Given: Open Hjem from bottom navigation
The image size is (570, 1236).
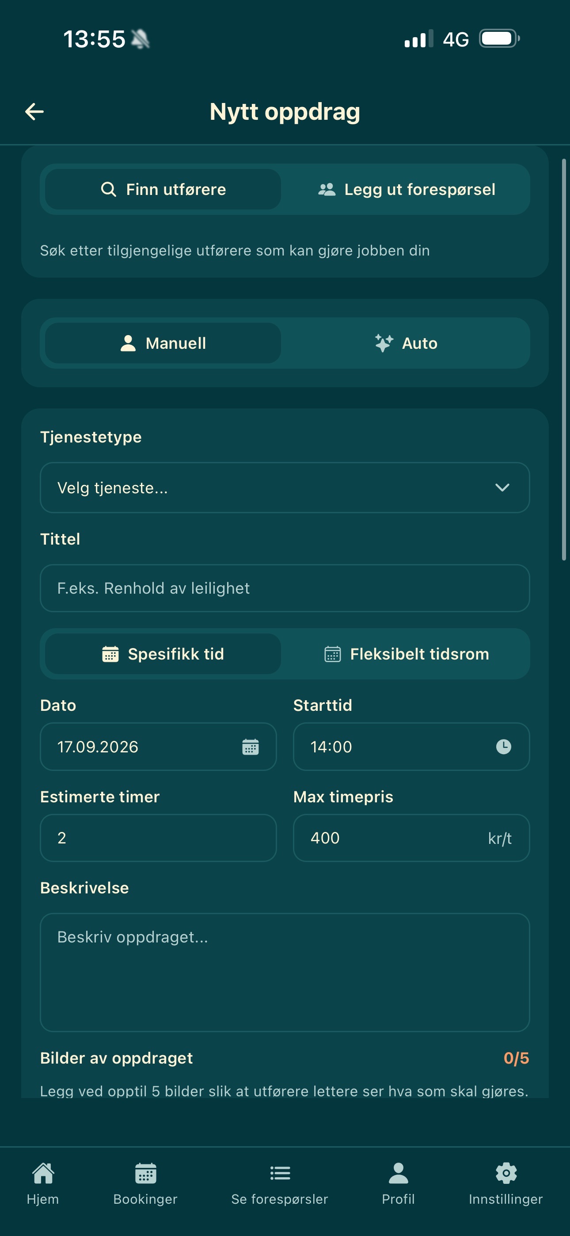Looking at the screenshot, I should tap(43, 1184).
